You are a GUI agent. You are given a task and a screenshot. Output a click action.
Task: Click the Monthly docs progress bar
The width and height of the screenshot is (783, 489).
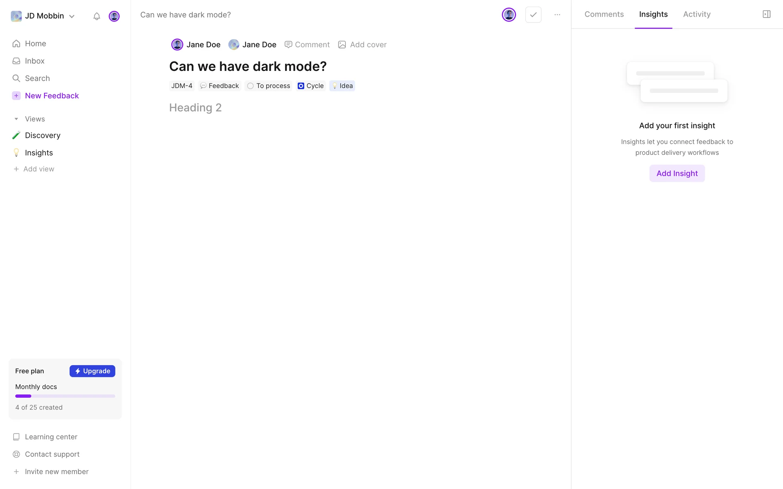click(65, 396)
